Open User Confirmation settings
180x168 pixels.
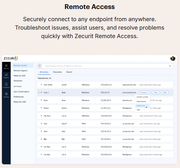click(21, 92)
